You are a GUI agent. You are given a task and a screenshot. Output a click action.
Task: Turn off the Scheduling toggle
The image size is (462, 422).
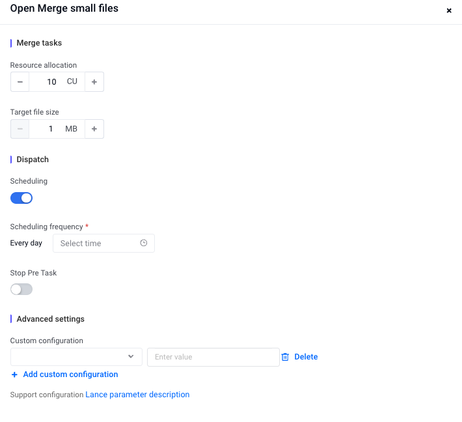[21, 198]
